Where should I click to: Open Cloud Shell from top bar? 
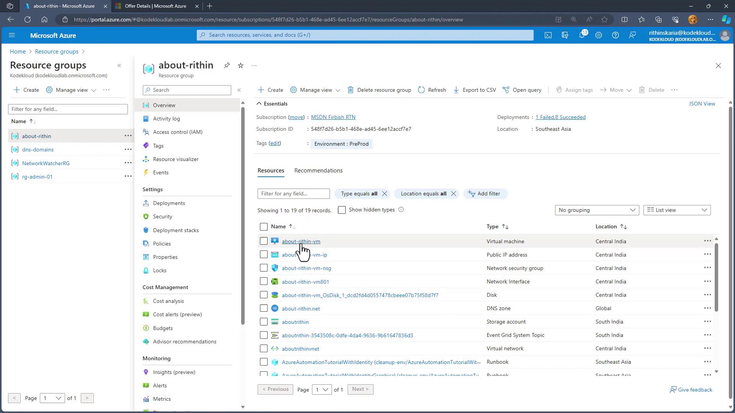coord(548,35)
